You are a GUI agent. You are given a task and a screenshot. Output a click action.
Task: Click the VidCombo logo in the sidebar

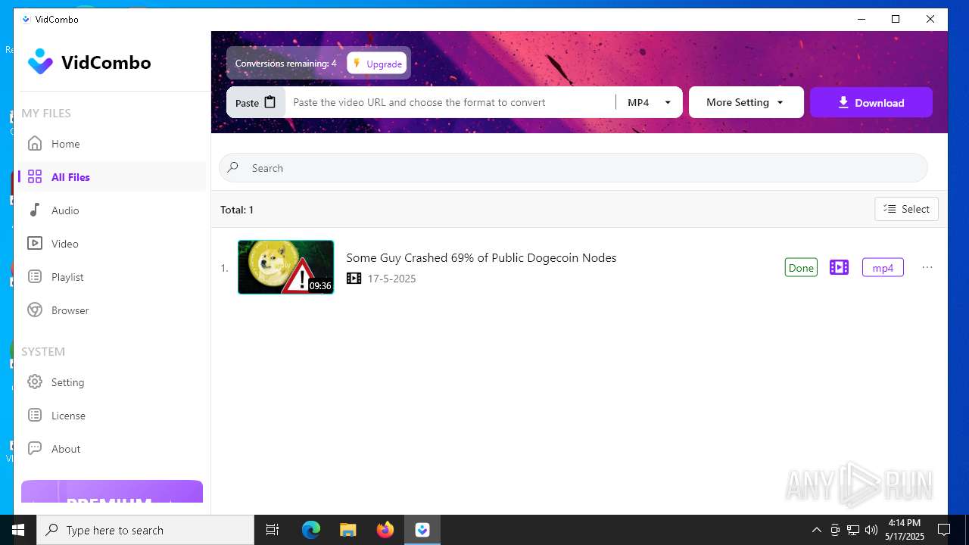tap(89, 62)
